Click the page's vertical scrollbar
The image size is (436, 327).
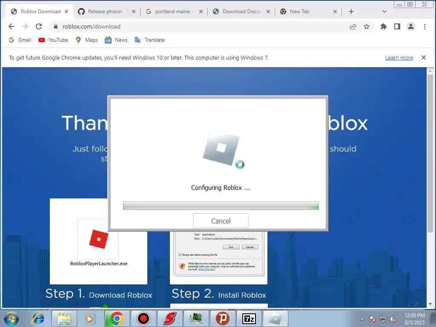click(x=430, y=153)
